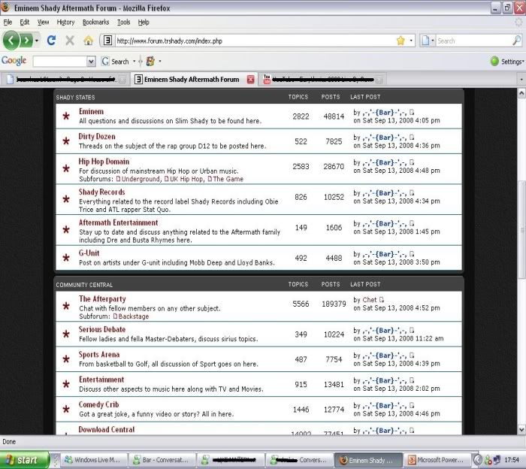Open the Help menu
526x469 pixels.
coord(144,22)
